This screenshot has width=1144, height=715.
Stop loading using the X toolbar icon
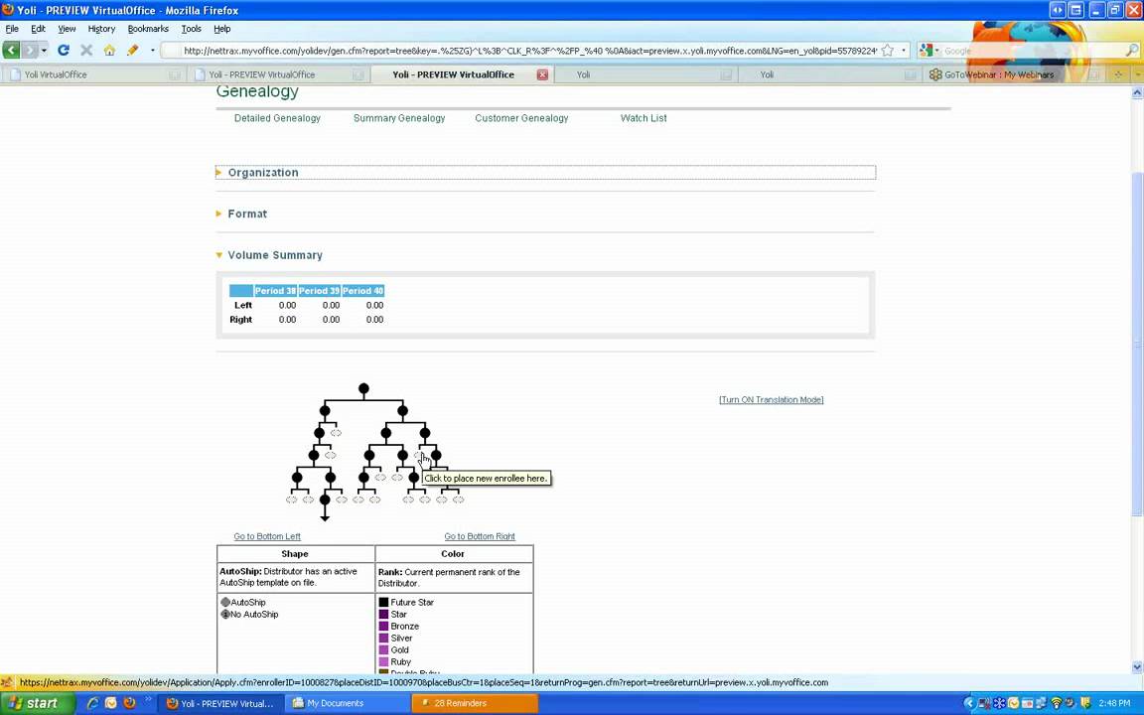86,51
